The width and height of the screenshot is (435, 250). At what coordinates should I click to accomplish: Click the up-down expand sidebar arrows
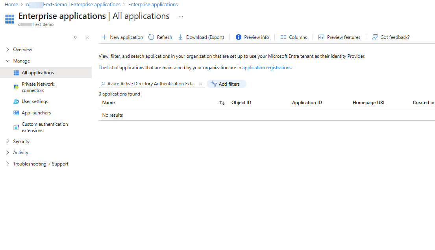tap(75, 37)
